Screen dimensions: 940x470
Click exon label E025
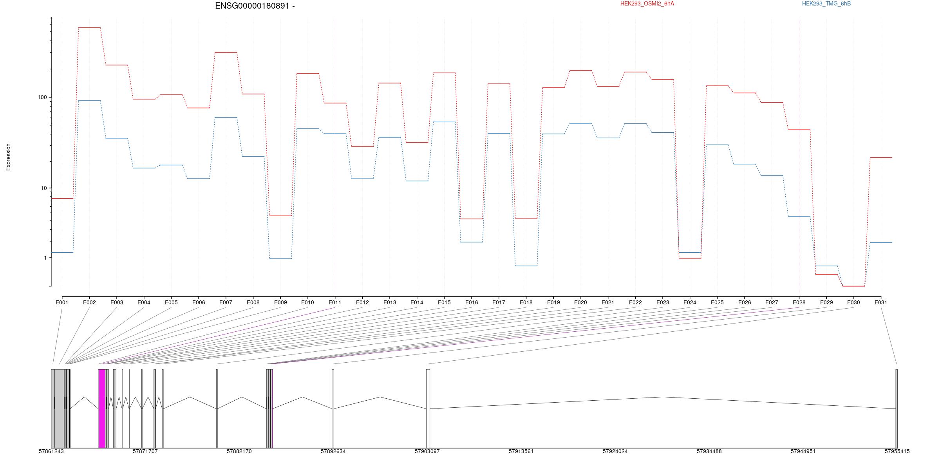click(x=717, y=302)
